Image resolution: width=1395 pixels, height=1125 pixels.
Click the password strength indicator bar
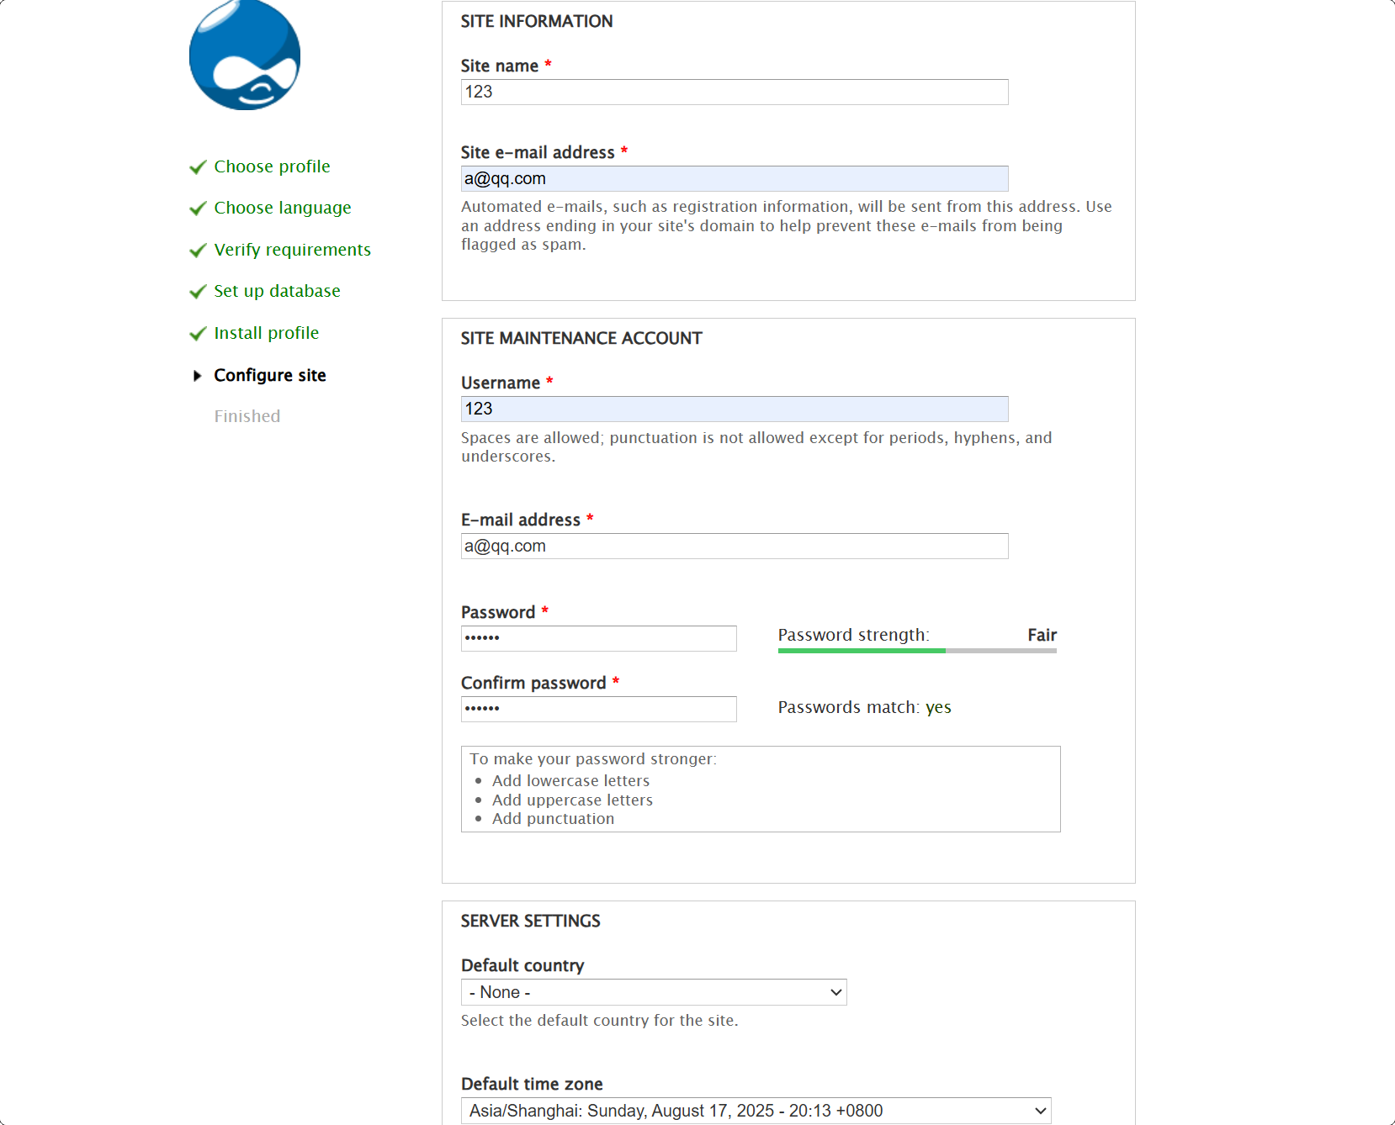point(916,651)
